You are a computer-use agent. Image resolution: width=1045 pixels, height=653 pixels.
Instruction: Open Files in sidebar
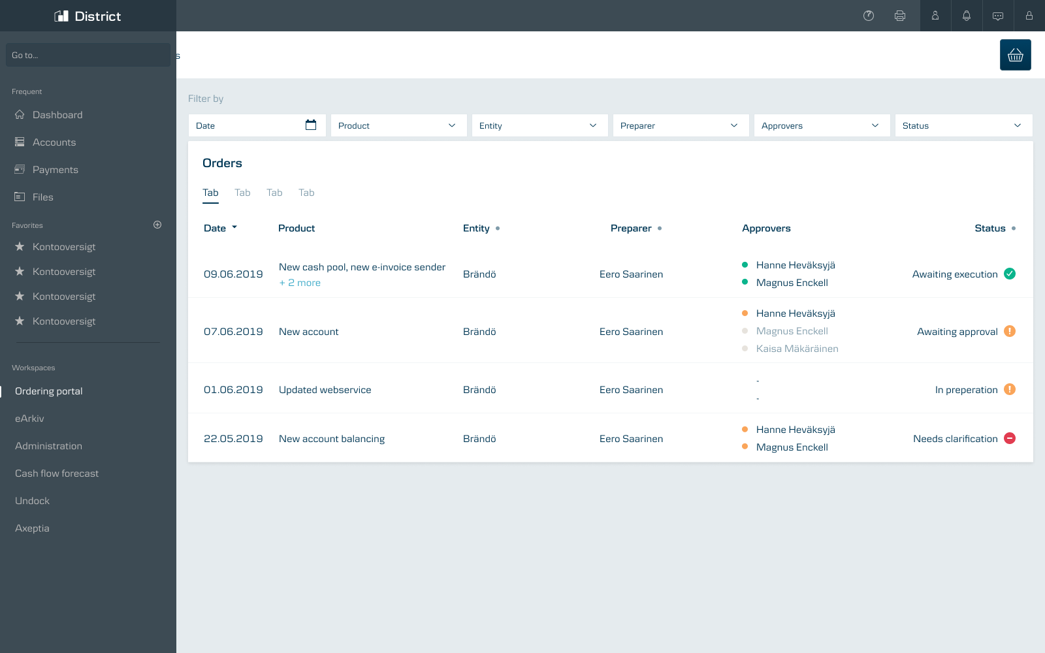point(43,197)
